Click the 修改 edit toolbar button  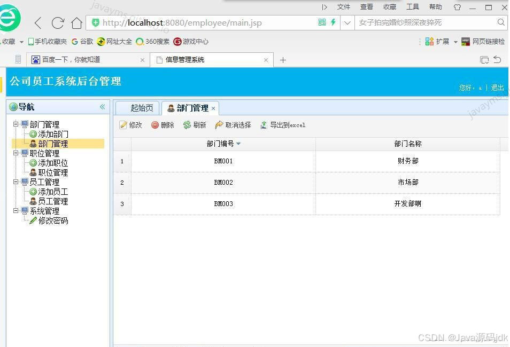click(x=131, y=125)
